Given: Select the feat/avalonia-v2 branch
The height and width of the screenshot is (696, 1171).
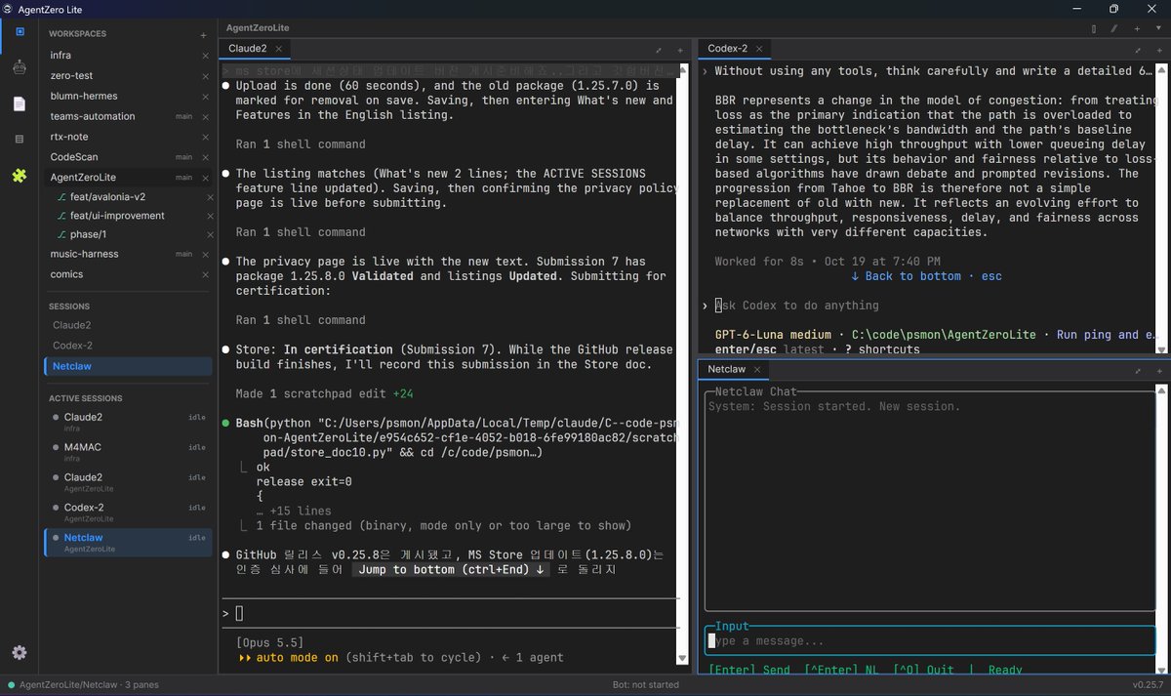Looking at the screenshot, I should (x=107, y=197).
